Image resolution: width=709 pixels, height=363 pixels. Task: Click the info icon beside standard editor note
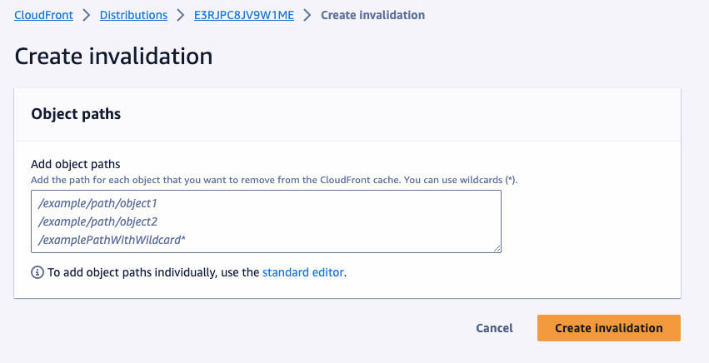(x=37, y=272)
